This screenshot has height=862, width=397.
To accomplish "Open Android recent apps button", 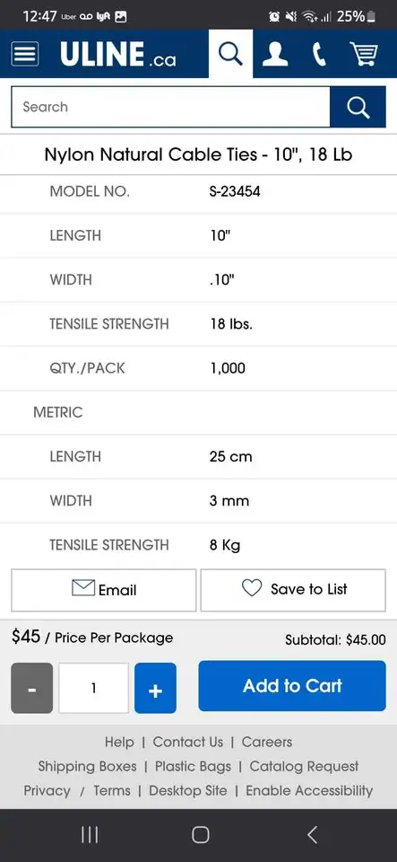I will click(90, 835).
